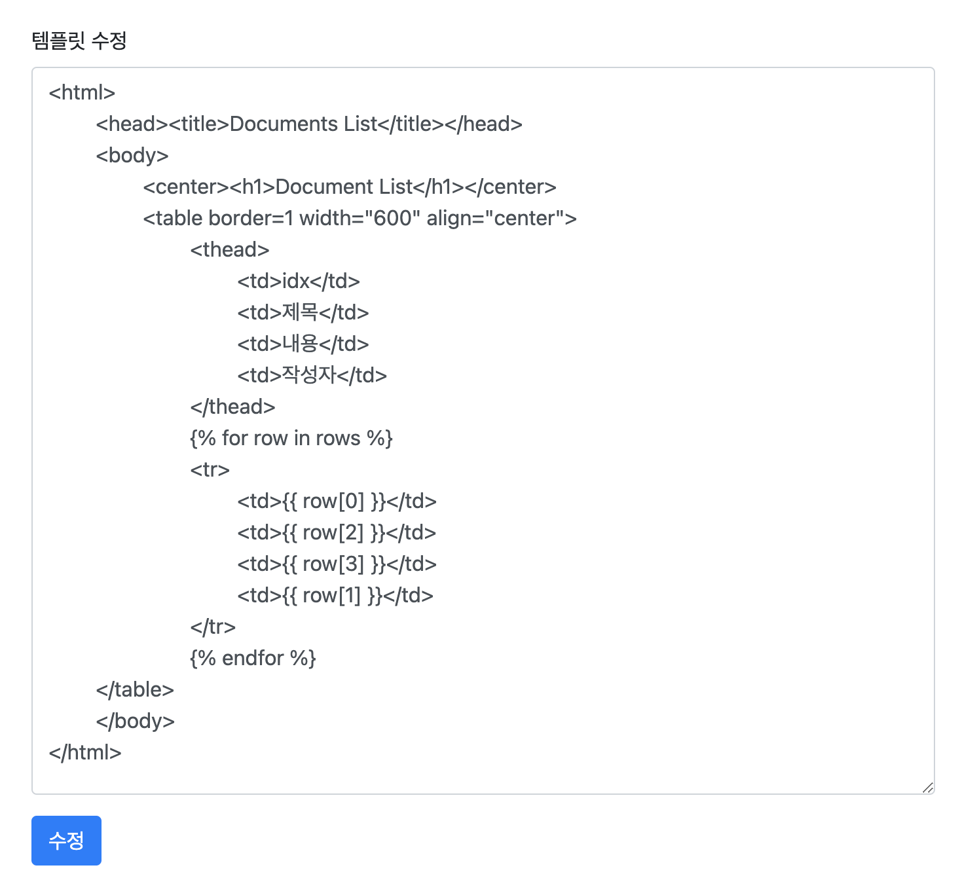Click the '</html>' closing tag line
Screen dimensions: 960x893
[85, 752]
